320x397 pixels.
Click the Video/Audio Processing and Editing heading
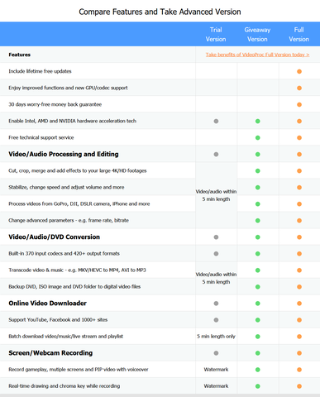pos(64,154)
